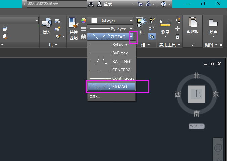Restore the drawing viewport window

(x=213, y=64)
